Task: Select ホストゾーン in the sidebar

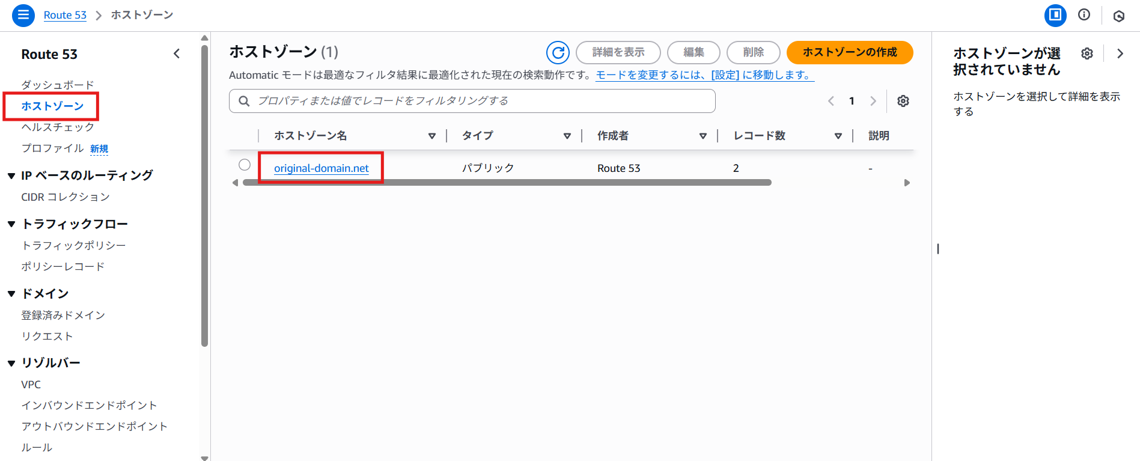Action: (x=52, y=106)
